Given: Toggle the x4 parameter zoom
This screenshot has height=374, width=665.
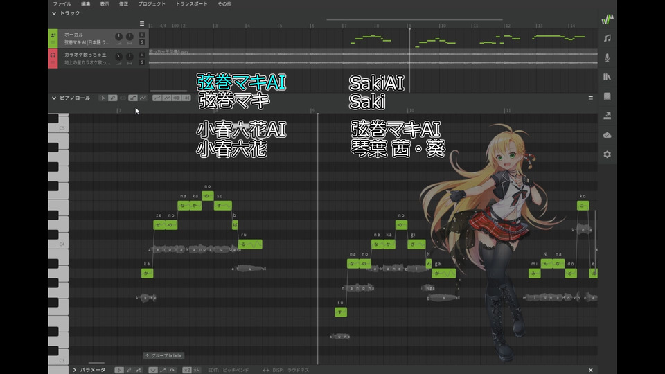Looking at the screenshot, I should click(x=196, y=370).
